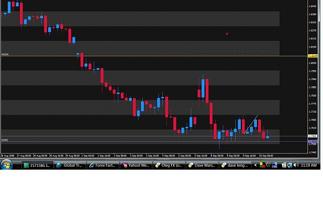Open the network monitors tray icon

(290, 165)
